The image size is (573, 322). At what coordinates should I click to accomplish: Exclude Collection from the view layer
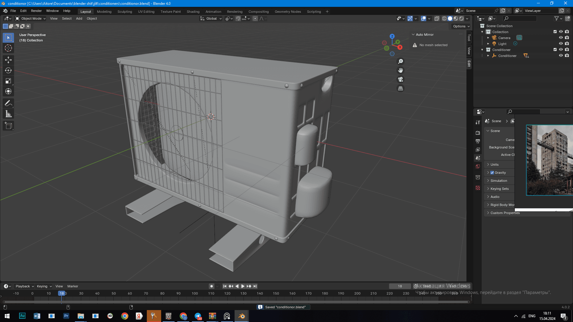pyautogui.click(x=555, y=32)
